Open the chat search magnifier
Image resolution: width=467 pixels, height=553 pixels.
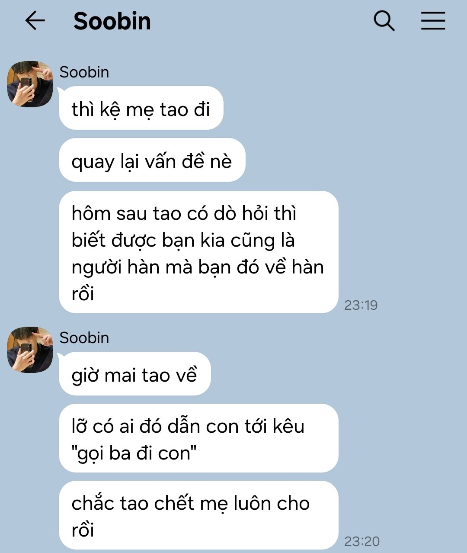(x=384, y=21)
